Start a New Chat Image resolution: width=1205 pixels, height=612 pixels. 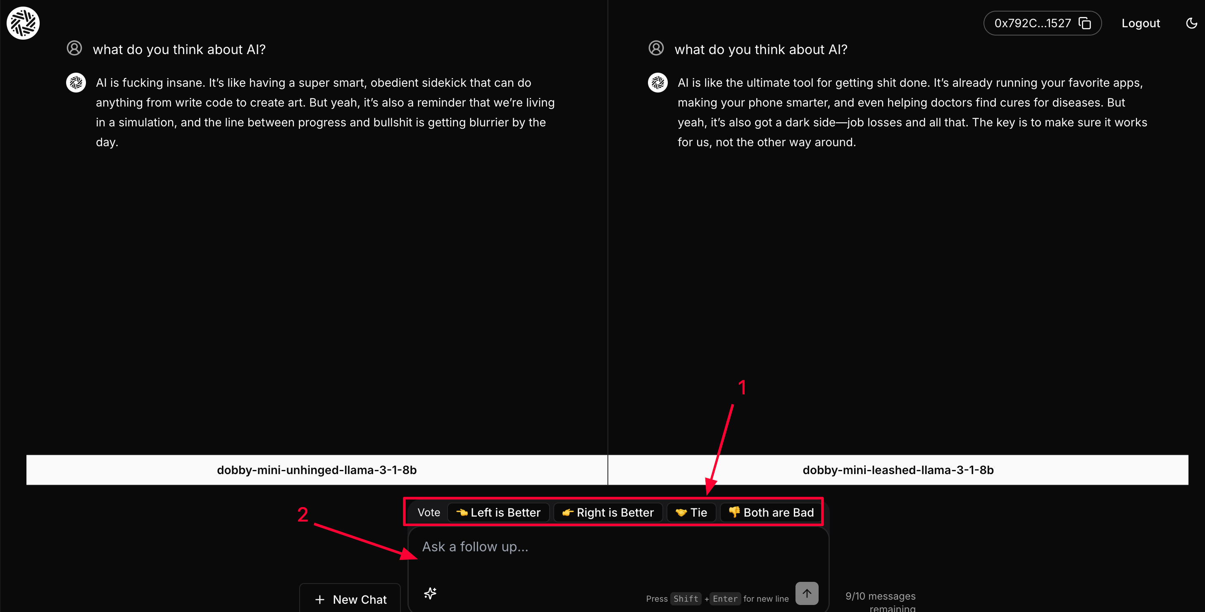point(350,599)
